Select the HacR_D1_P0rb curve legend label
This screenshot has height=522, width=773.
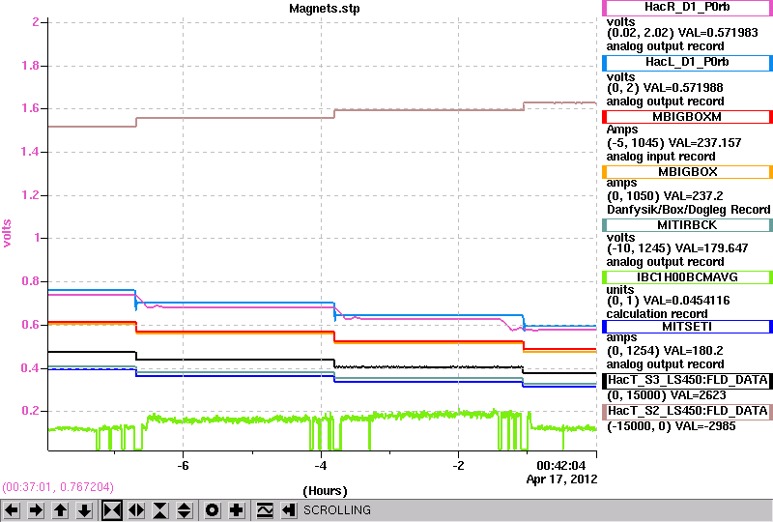pyautogui.click(x=687, y=8)
